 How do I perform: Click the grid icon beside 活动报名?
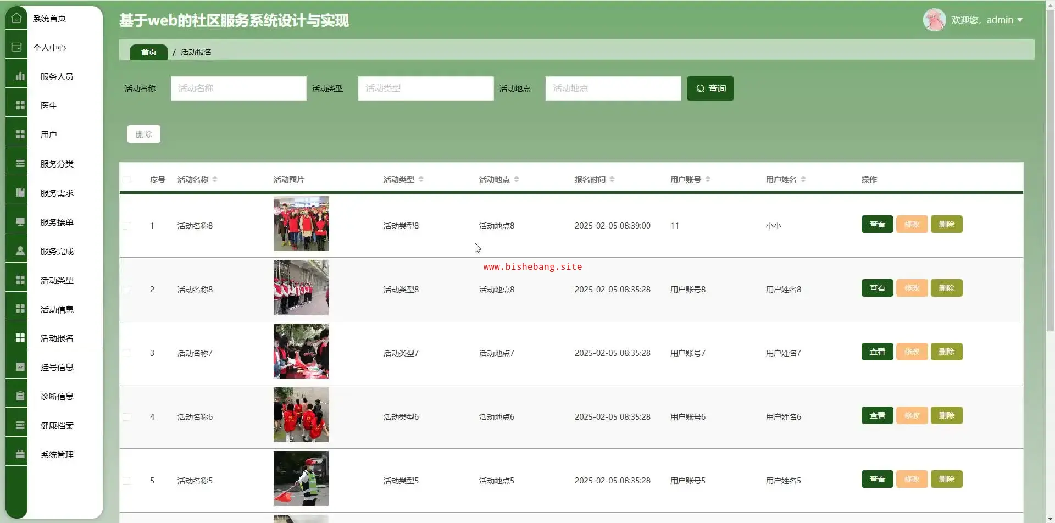(x=20, y=338)
